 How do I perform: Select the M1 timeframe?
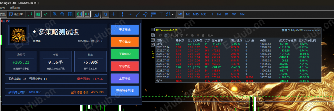180,14
